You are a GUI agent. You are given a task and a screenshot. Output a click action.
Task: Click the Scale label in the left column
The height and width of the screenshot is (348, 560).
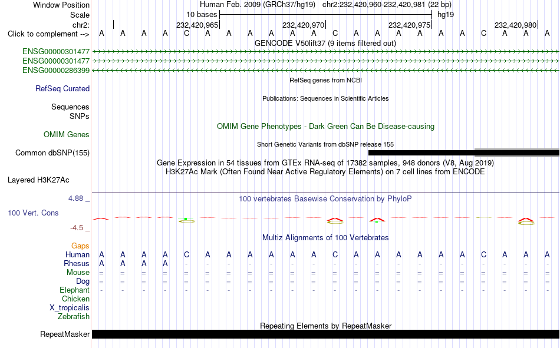coord(80,15)
